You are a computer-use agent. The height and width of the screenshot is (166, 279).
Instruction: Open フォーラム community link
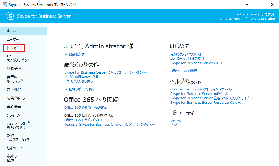[x=176, y=121]
